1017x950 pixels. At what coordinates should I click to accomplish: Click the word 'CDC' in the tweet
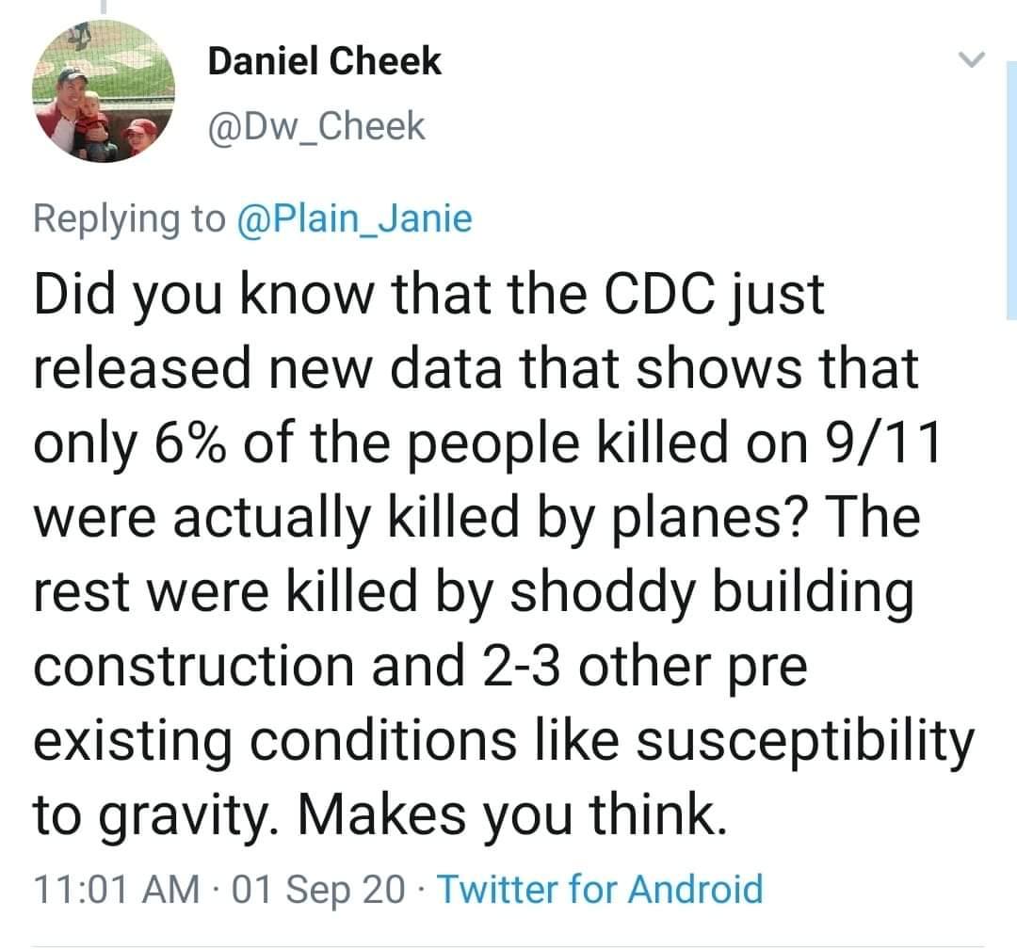[661, 295]
